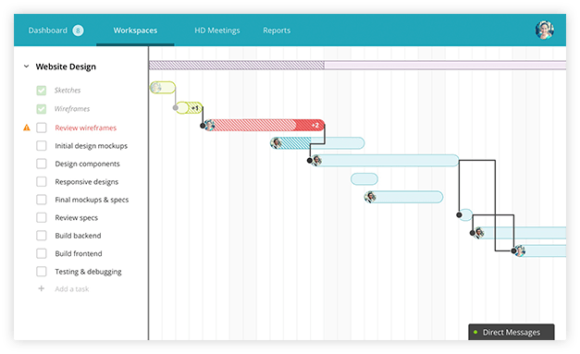The width and height of the screenshot is (580, 354).
Task: Select the Build backend Gantt bar
Action: pos(519,233)
